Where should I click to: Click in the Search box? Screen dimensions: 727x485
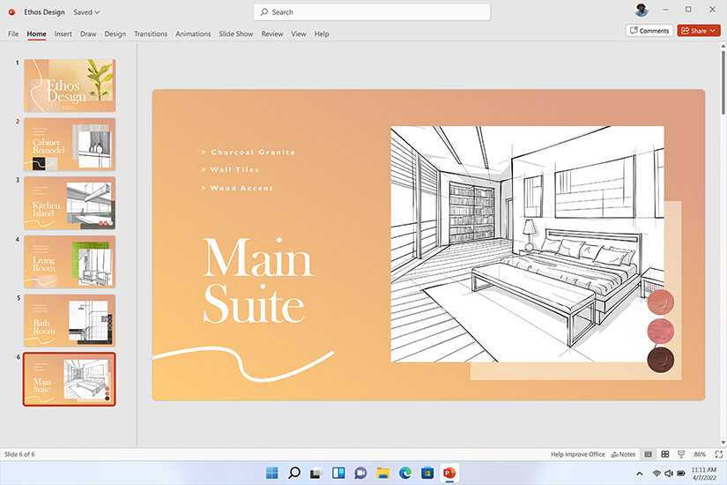pos(372,12)
